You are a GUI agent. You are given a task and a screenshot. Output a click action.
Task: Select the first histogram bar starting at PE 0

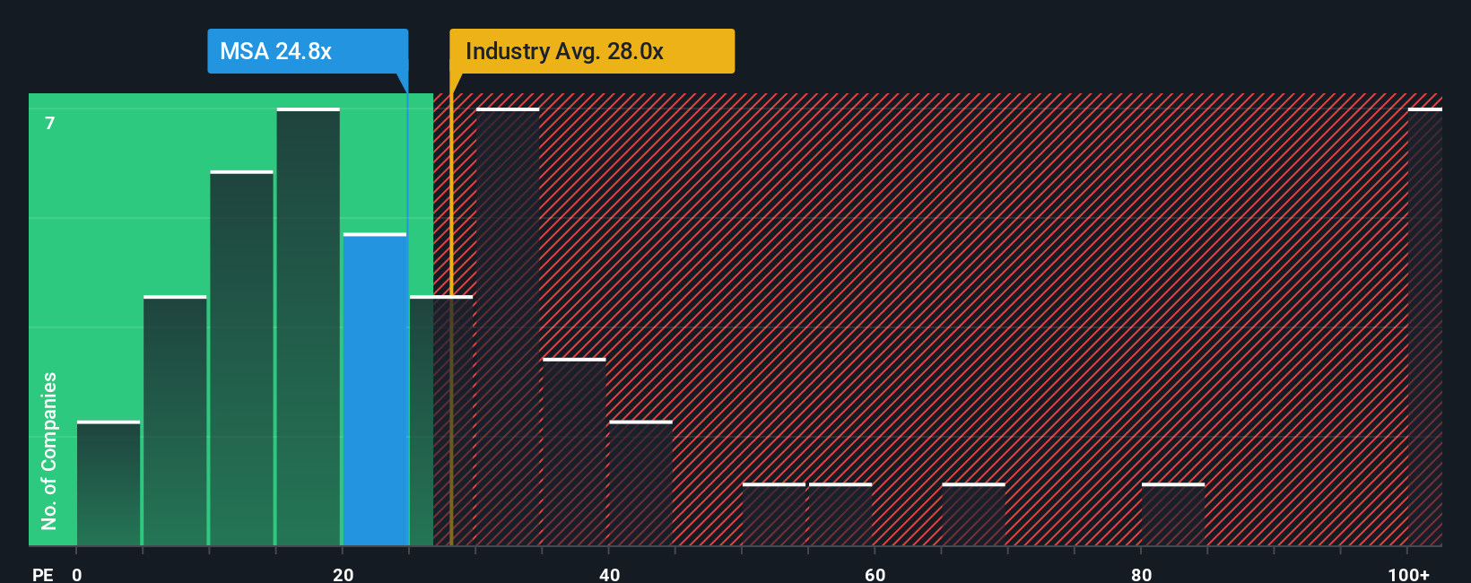tap(109, 483)
